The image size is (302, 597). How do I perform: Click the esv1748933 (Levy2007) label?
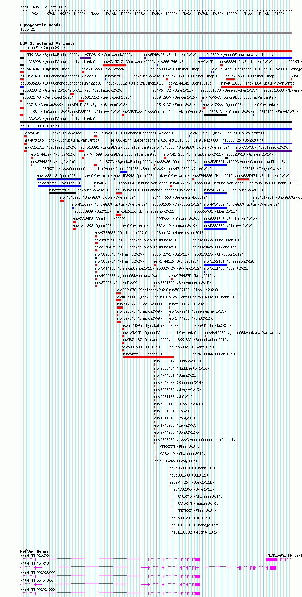pos(175,425)
